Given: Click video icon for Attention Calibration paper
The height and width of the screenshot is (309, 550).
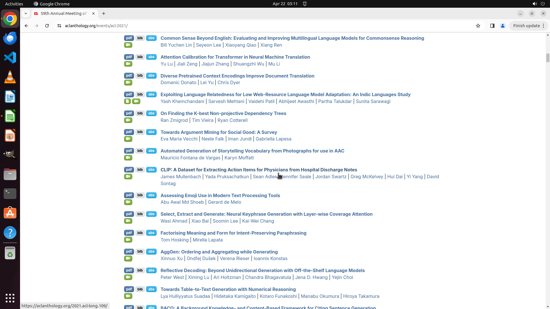Looking at the screenshot, I should 128,64.
